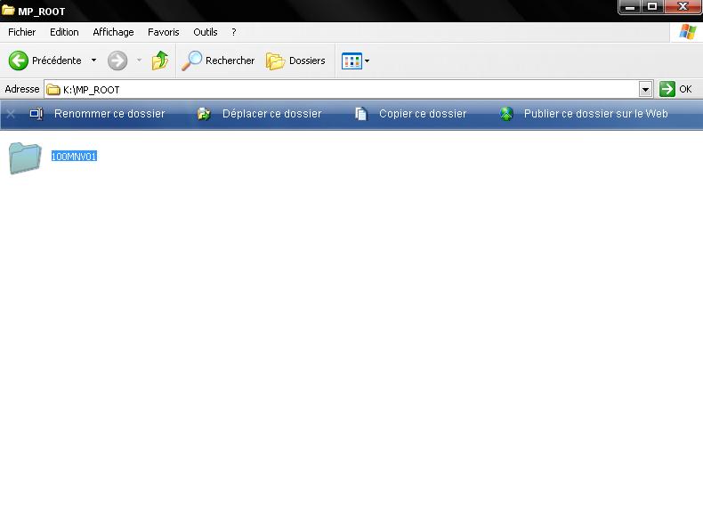The height and width of the screenshot is (524, 703).
Task: Open the forward history dropdown arrow
Action: click(139, 60)
